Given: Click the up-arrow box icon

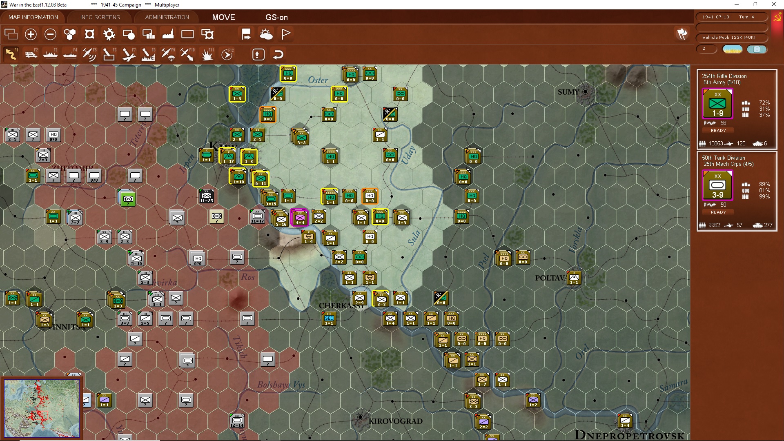Looking at the screenshot, I should pos(258,54).
